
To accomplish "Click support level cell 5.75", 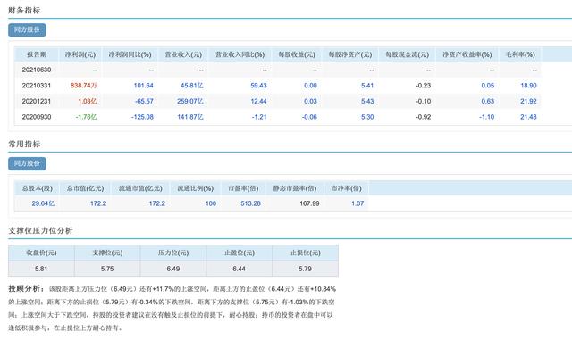I will pyautogui.click(x=107, y=269).
